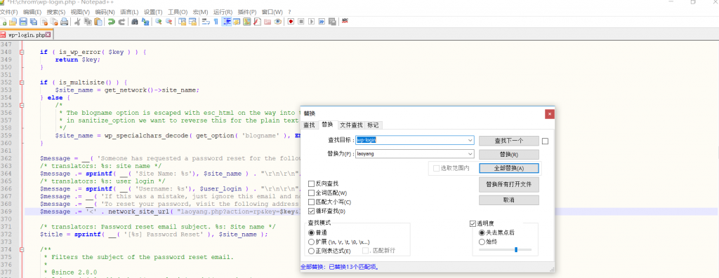Click the Zoom Out toolbar icon

(x=169, y=22)
